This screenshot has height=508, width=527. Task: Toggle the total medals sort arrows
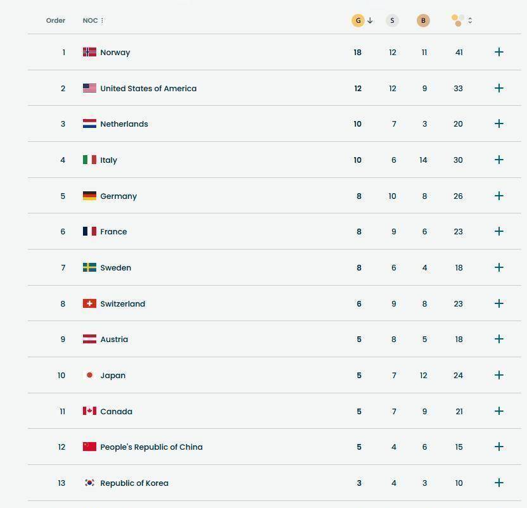pos(470,20)
